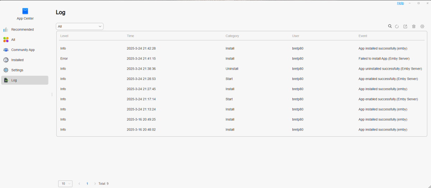Screen dimensions: 431x188
Task: Click the search magnifier icon above the log table
Action: tap(390, 26)
